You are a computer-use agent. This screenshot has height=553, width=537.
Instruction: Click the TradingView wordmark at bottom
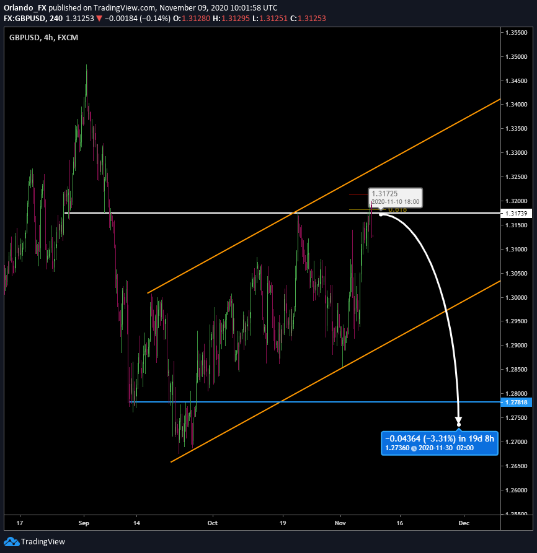(x=43, y=542)
